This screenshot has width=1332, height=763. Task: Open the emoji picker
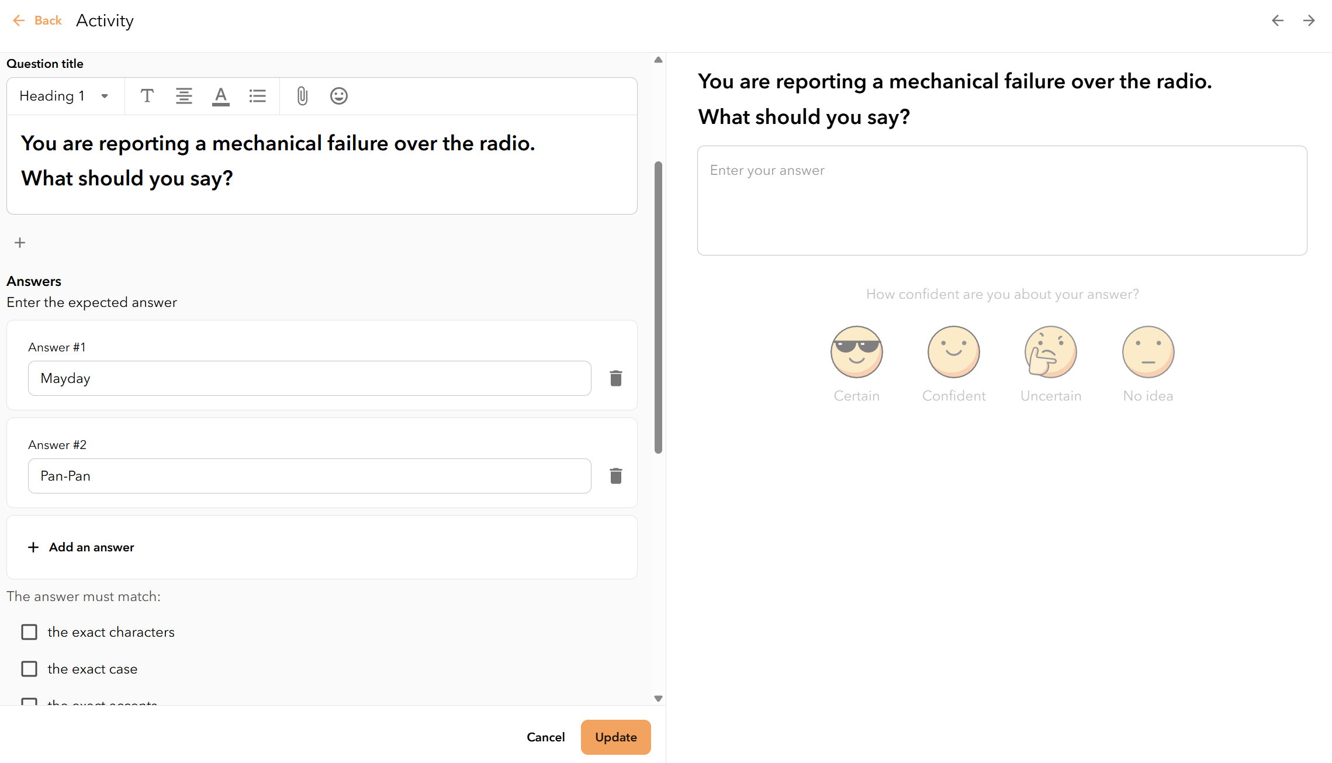point(339,96)
